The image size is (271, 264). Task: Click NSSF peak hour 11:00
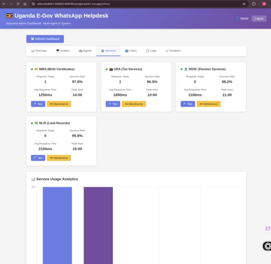tap(227, 95)
